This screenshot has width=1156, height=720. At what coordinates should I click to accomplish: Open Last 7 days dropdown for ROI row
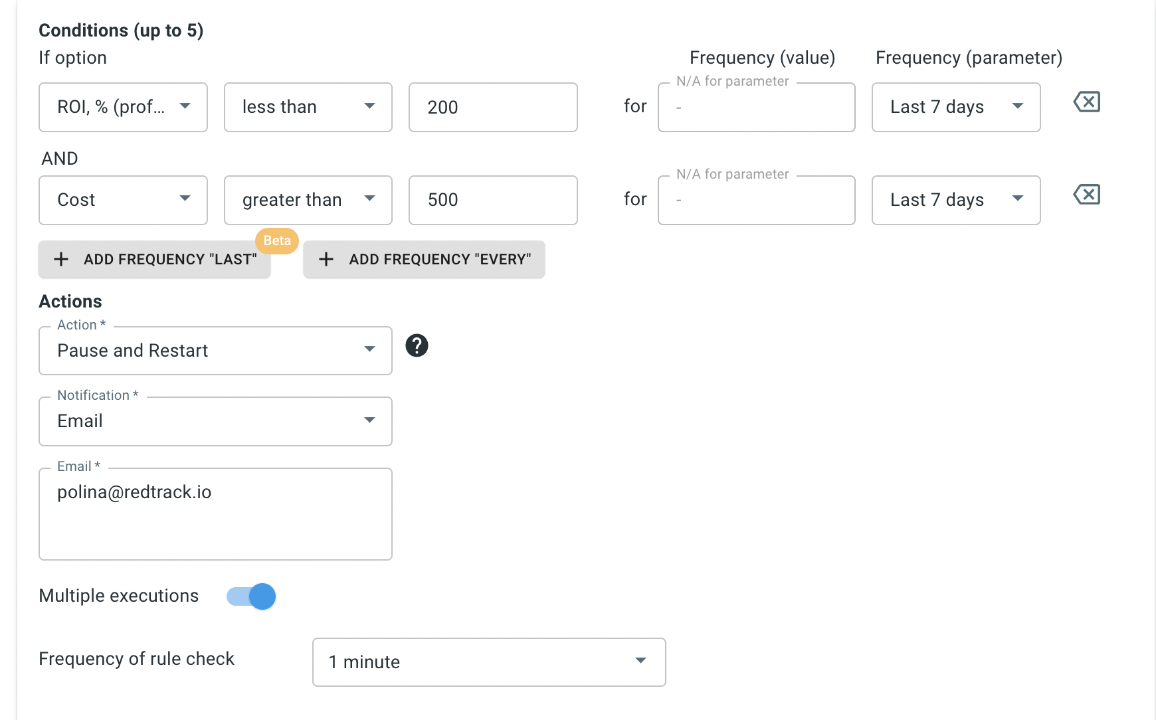(955, 107)
